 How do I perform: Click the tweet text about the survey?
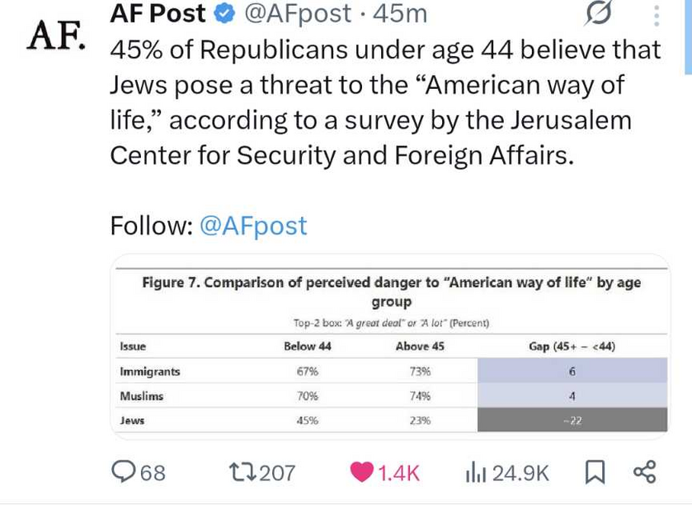tap(384, 102)
